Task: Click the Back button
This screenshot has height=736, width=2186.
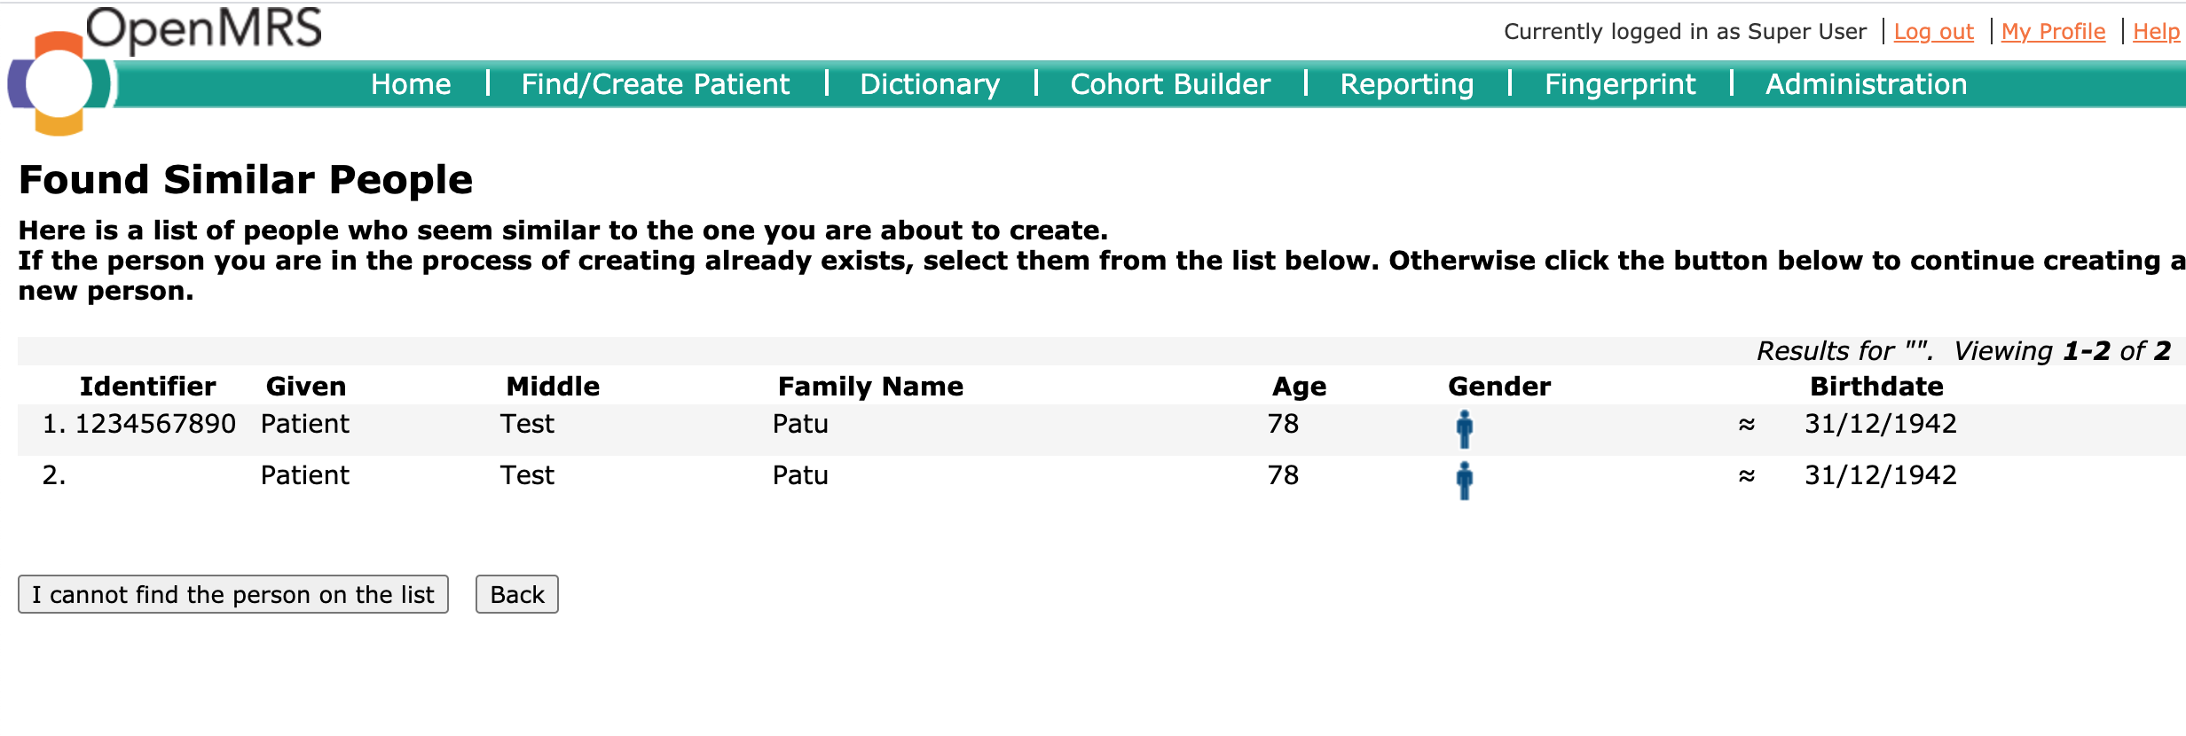Action: [x=517, y=594]
